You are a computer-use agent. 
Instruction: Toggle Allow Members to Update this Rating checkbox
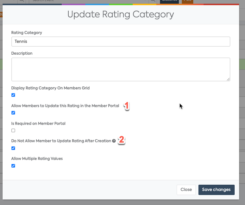point(13,113)
